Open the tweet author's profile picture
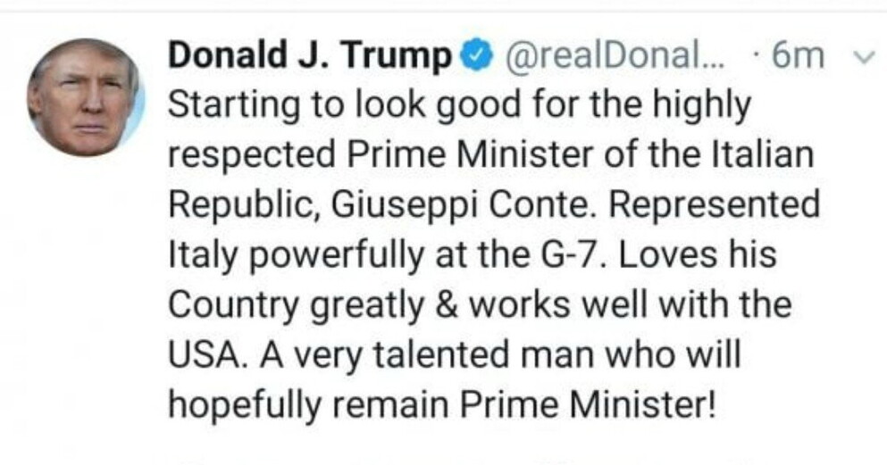This screenshot has width=887, height=465. point(84,97)
